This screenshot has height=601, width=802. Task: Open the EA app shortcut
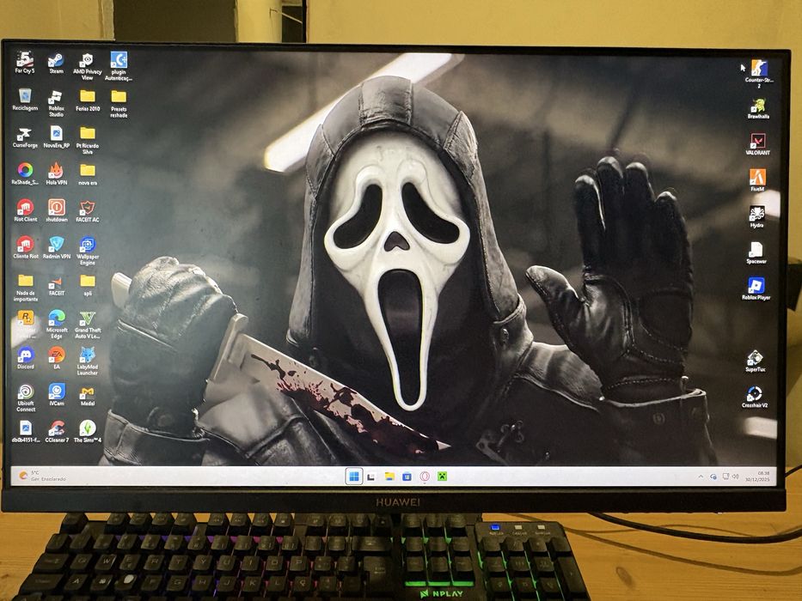pyautogui.click(x=56, y=358)
